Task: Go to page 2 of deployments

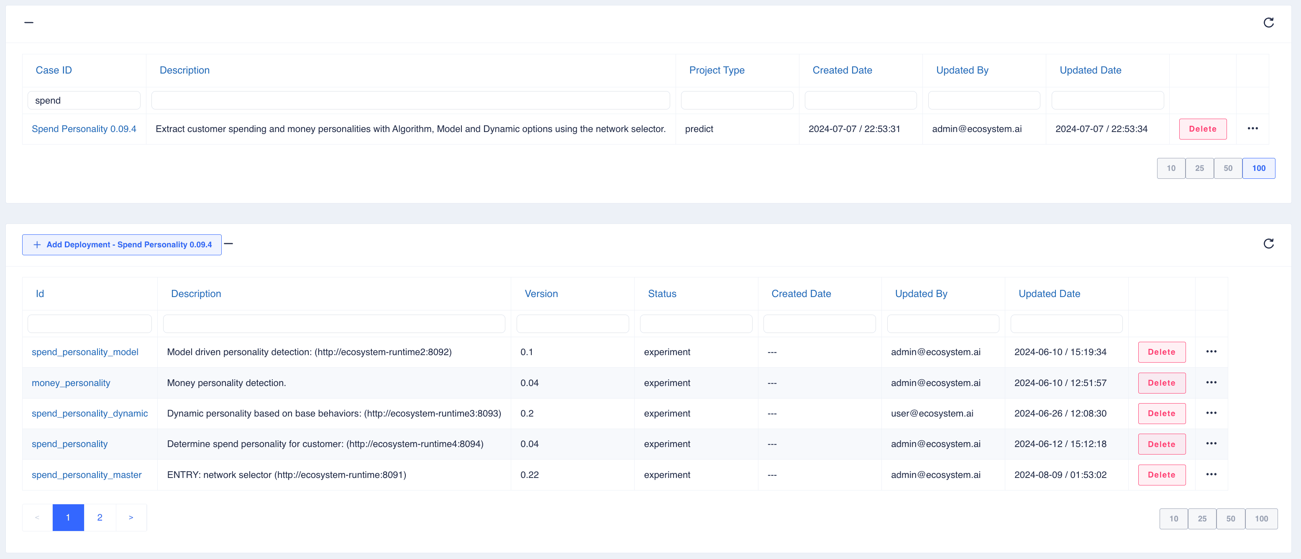Action: click(100, 518)
